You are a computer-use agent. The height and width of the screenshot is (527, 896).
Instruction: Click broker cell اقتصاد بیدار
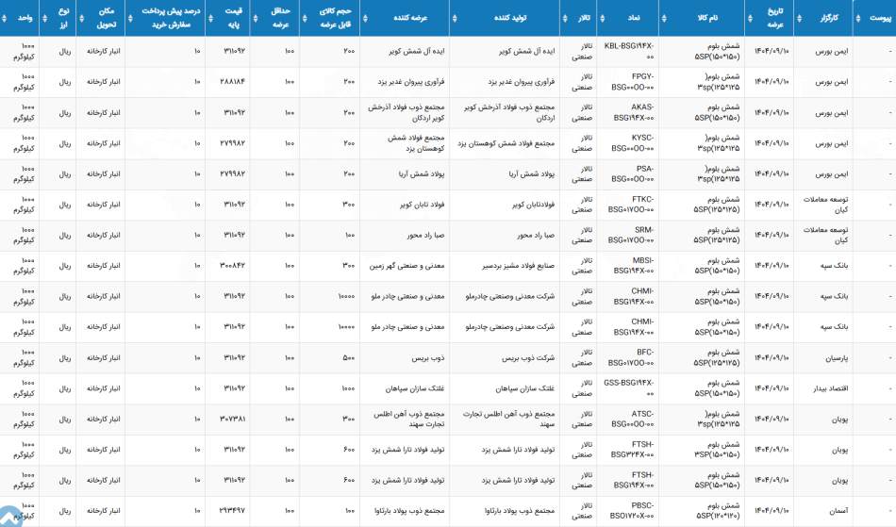[831, 388]
